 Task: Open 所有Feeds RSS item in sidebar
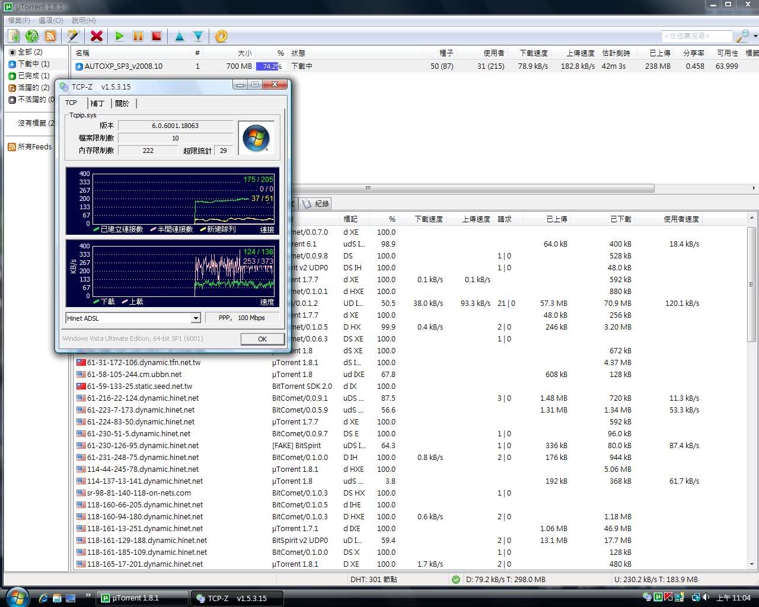30,147
